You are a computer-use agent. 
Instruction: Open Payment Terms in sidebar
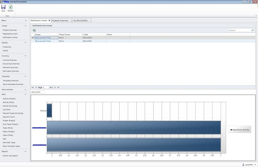[x=9, y=117]
